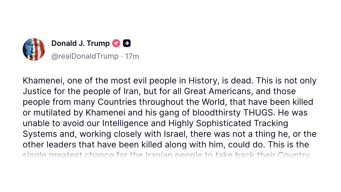Click the dark plus badge icon
Image resolution: width=341 pixels, height=192 pixels.
click(x=127, y=43)
